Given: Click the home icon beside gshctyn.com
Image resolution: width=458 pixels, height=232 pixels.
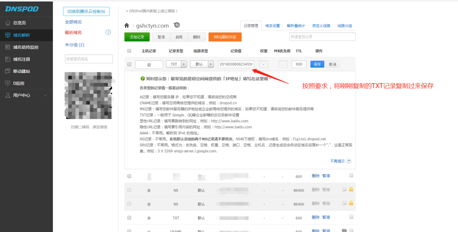Looking at the screenshot, I should point(127,25).
